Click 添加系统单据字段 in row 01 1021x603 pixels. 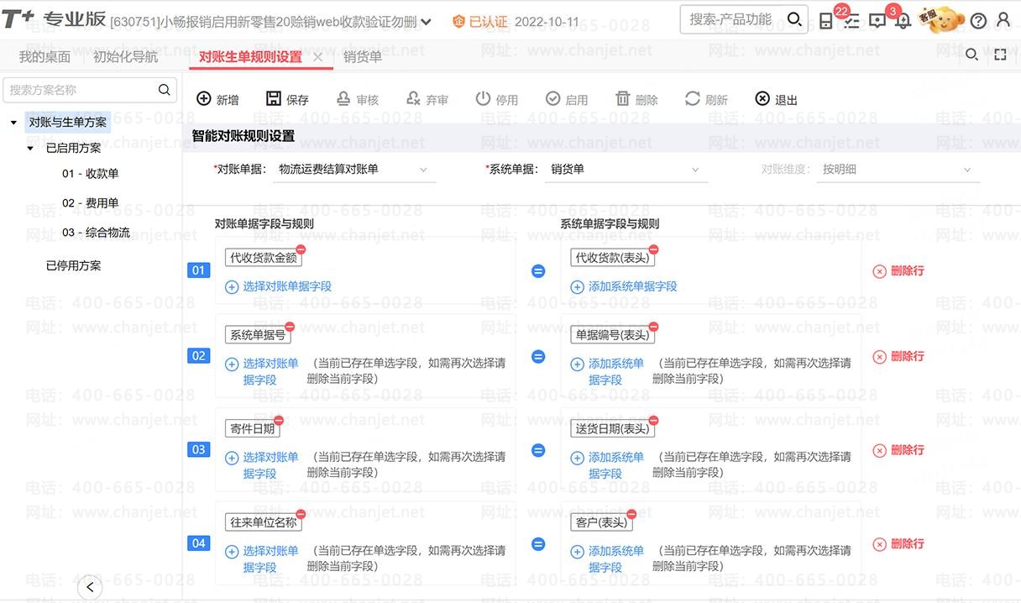(624, 286)
